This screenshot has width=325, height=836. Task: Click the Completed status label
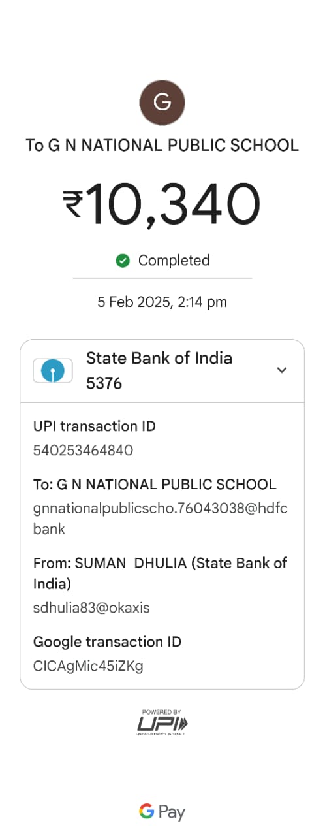coord(174,261)
